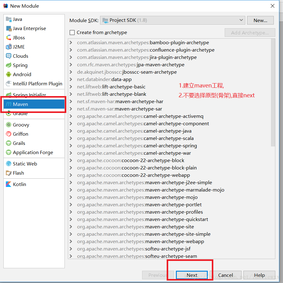Select the Spring leaf icon
The width and height of the screenshot is (283, 283).
click(9, 65)
